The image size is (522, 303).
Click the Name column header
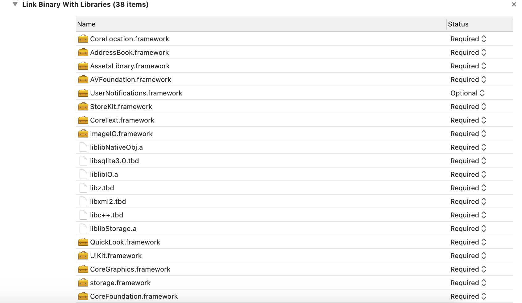[x=261, y=24]
